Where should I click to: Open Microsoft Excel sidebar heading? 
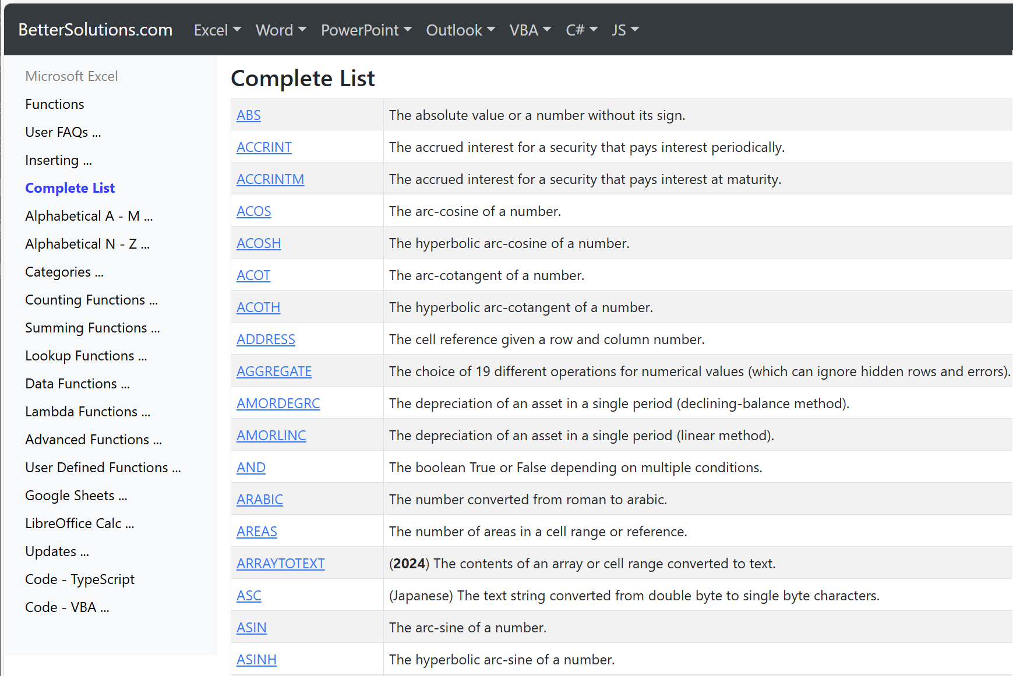71,76
